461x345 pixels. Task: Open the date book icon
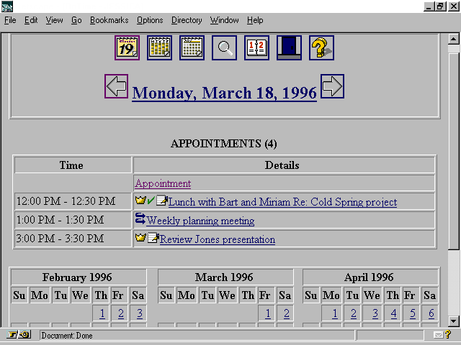(256, 48)
